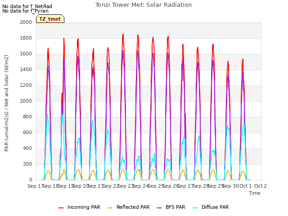The width and height of the screenshot is (288, 216).
Task: Click the chart title Tonzi Tower Met: Solar Radiation
Action: pos(144,5)
